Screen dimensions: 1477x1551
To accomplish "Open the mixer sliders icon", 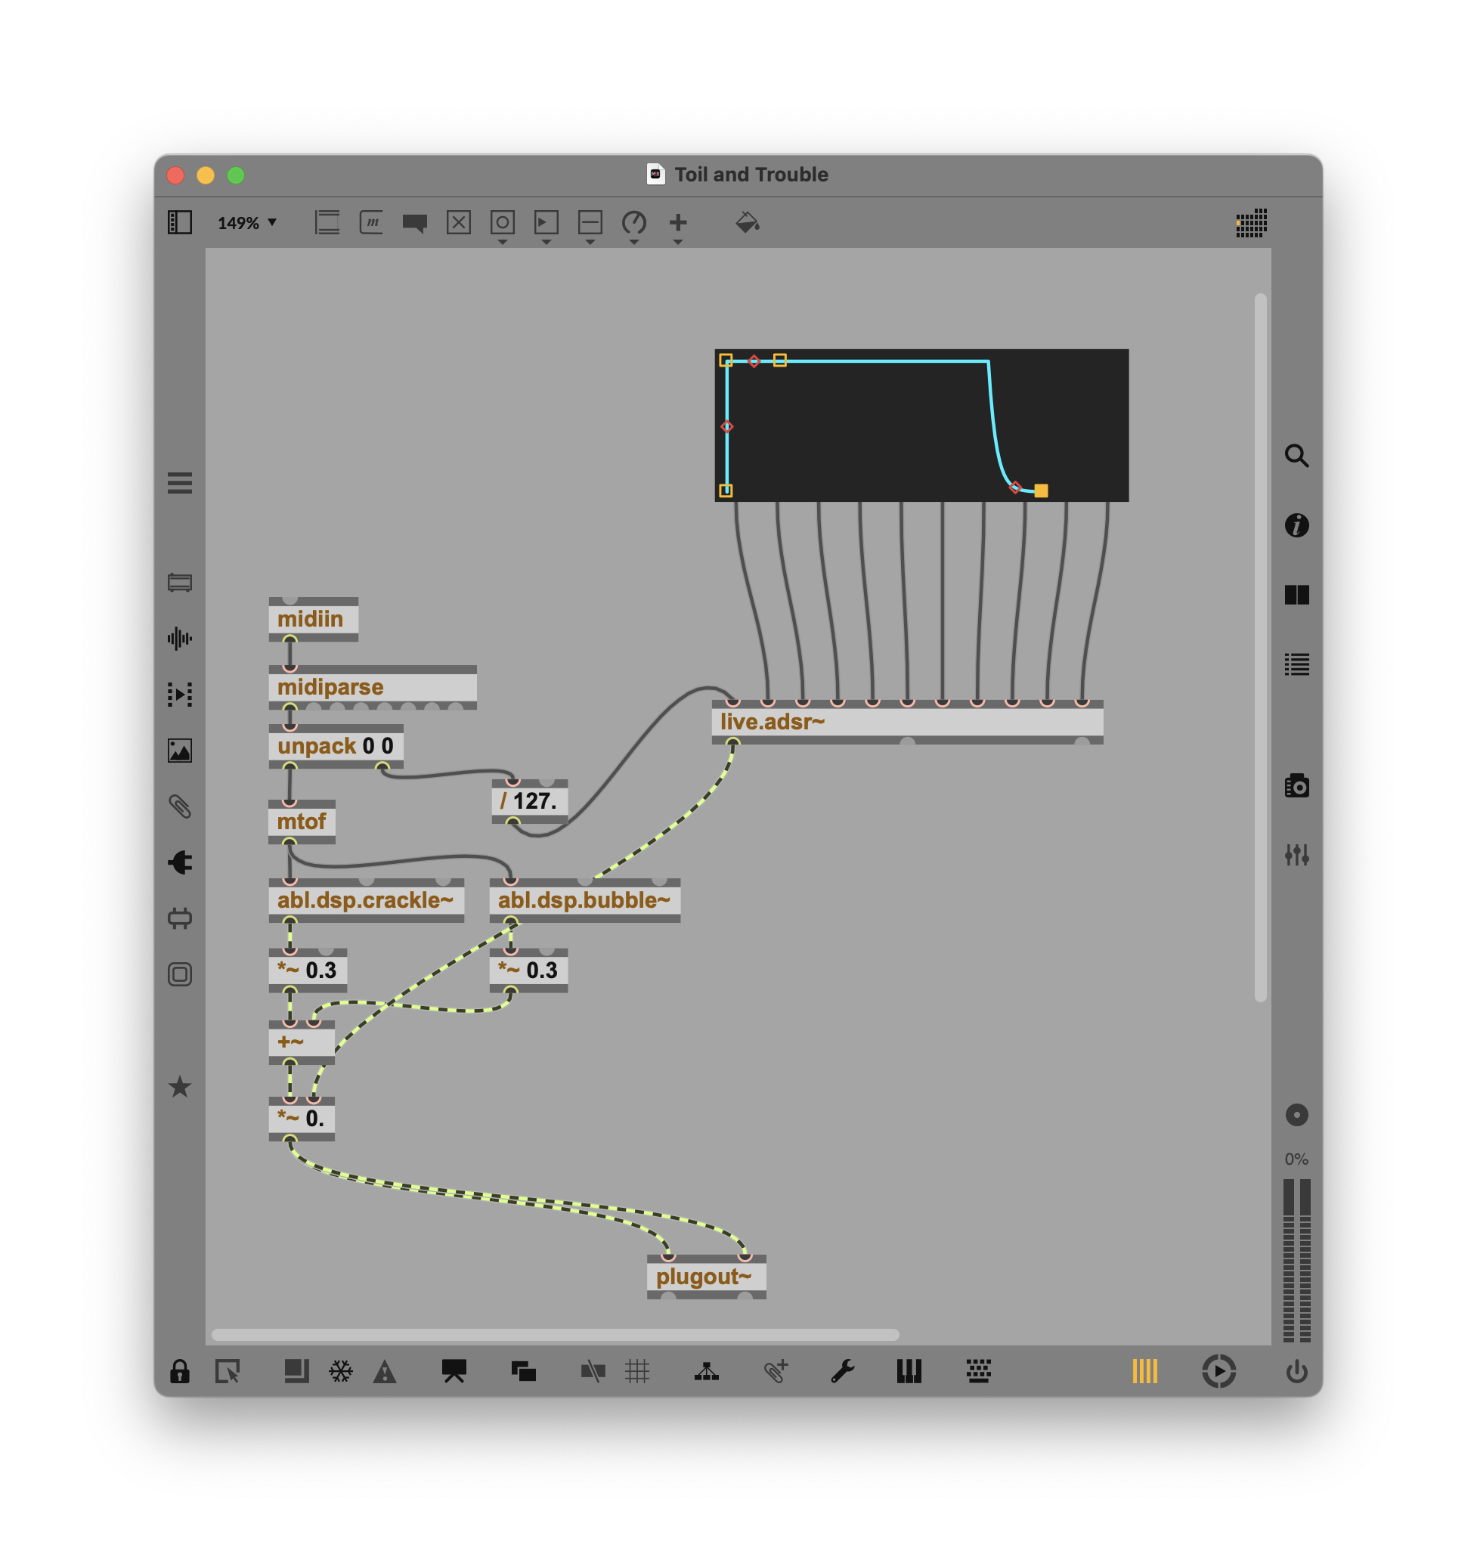I will (x=1296, y=854).
